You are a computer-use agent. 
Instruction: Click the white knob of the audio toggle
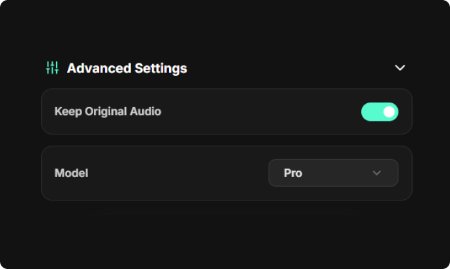pos(389,112)
